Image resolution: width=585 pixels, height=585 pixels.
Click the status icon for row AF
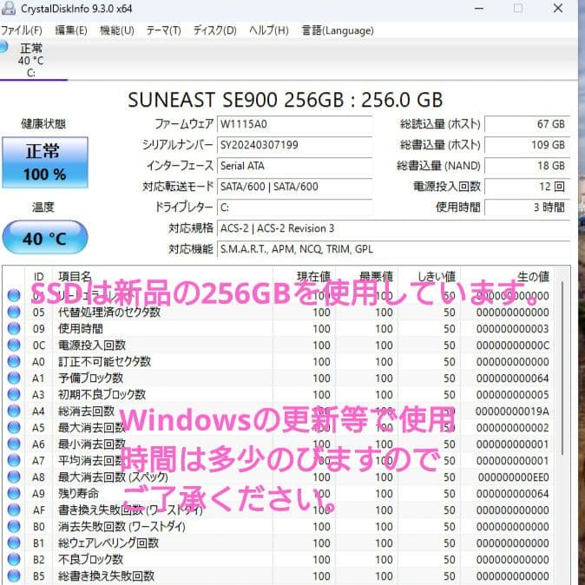click(14, 509)
